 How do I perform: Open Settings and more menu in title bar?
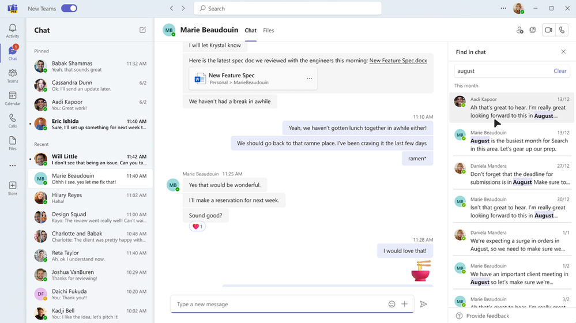click(x=503, y=9)
